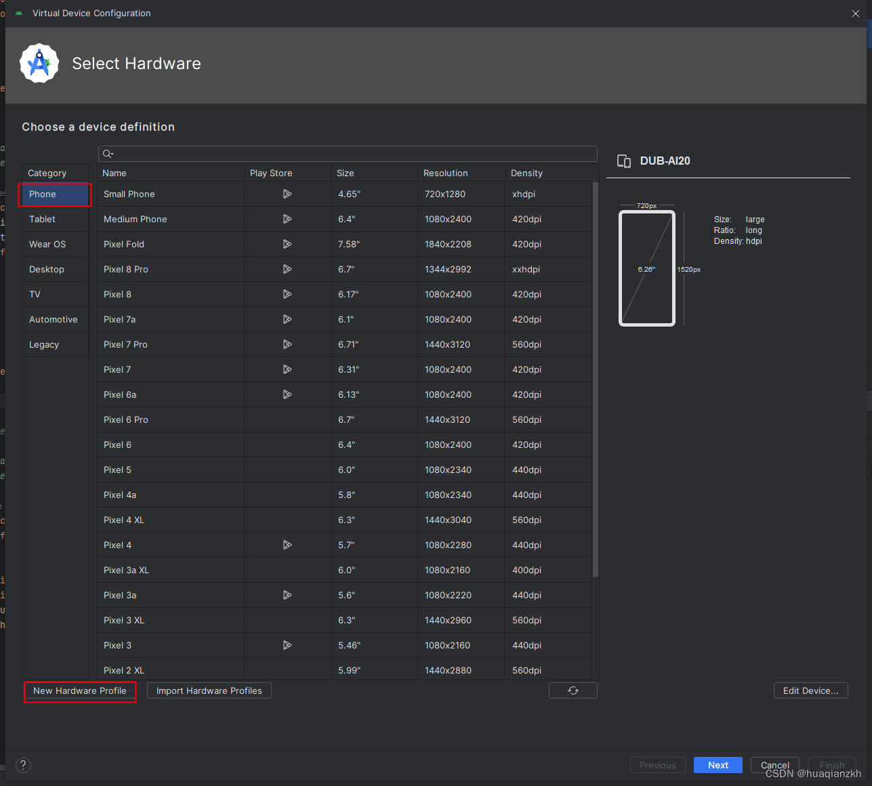The width and height of the screenshot is (872, 786).
Task: Click Play Store icon for Small Phone
Action: [287, 194]
